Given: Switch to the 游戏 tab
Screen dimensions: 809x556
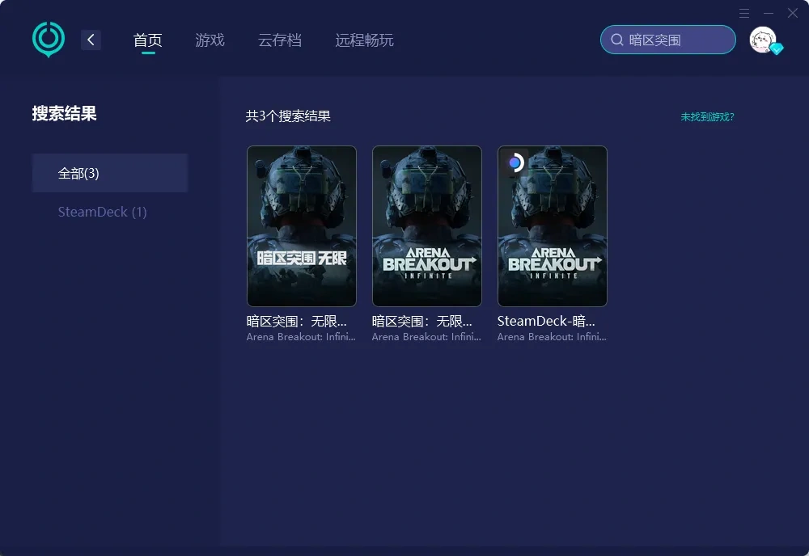Looking at the screenshot, I should pos(210,39).
